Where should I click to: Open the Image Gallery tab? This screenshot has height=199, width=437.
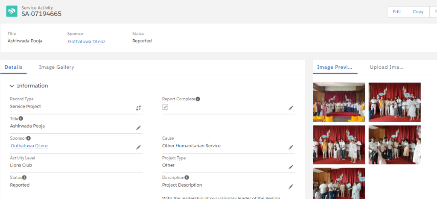pos(57,67)
